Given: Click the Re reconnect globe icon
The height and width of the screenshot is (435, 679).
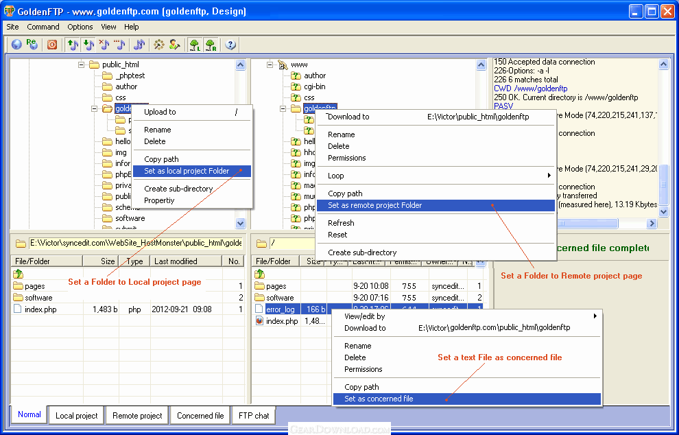Looking at the screenshot, I should (x=32, y=44).
